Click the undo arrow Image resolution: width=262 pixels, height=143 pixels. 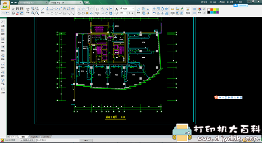12,3
